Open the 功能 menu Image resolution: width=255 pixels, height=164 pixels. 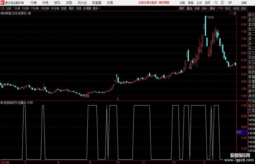pyautogui.click(x=182, y=3)
